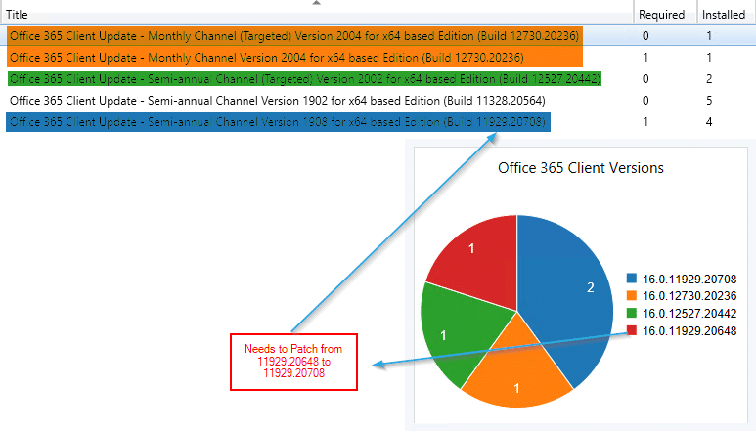
Task: Click the sort arrow above the Title column
Action: [315, 4]
